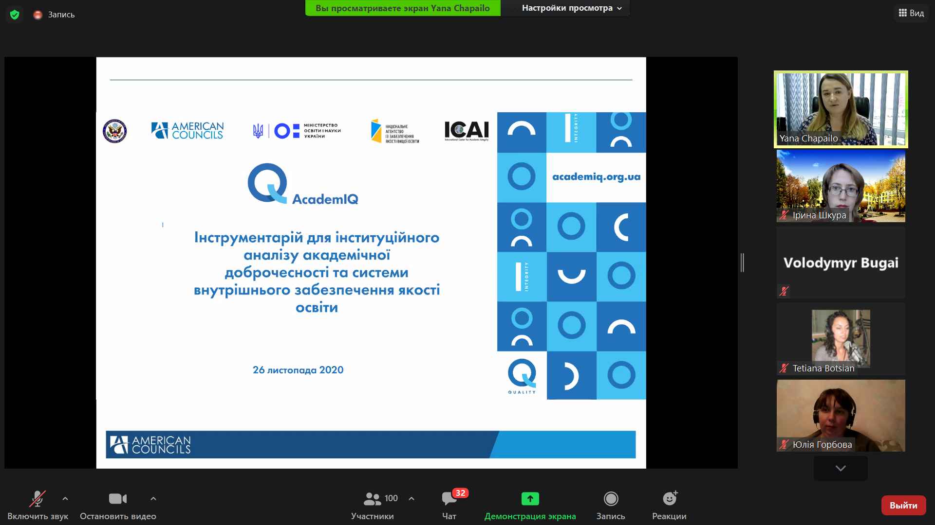Viewport: 935px width, 525px height.
Task: Click the muted mic icon by Tetiana Botsian
Action: pyautogui.click(x=784, y=368)
